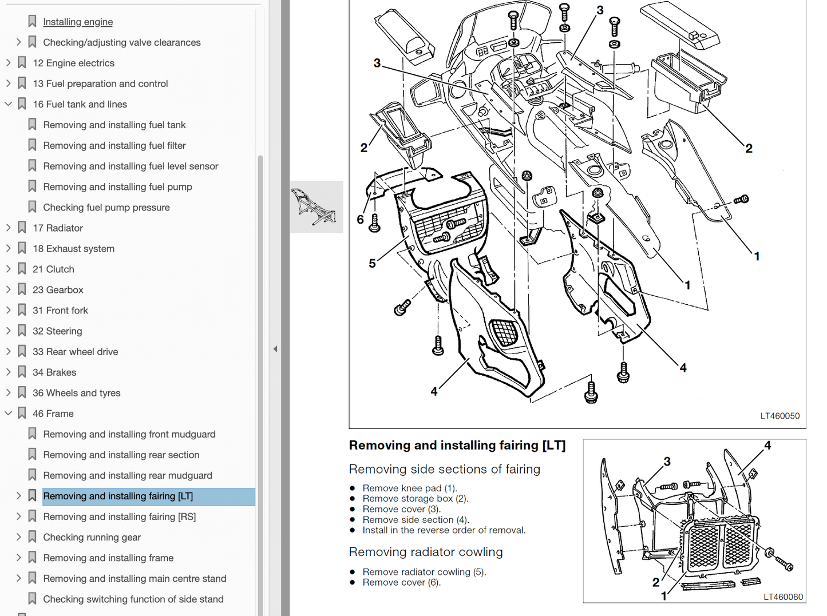Click bookmark icon beside Removing and installing frame
The height and width of the screenshot is (616, 827).
(x=32, y=558)
